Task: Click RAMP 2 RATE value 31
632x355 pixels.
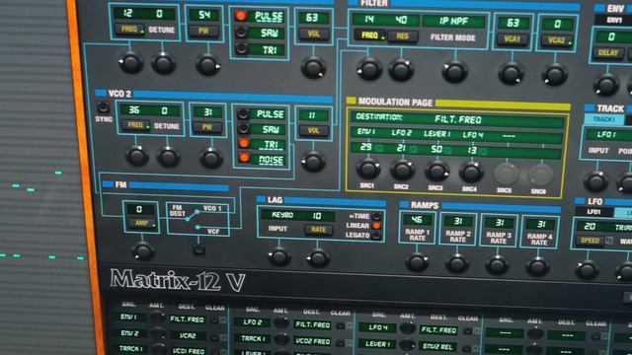Action: (458, 221)
